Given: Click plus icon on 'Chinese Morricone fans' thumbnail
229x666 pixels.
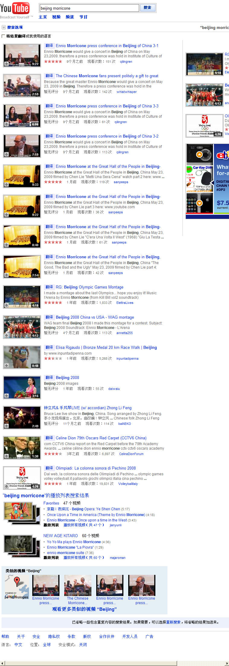Looking at the screenshot, I should tap(6, 94).
